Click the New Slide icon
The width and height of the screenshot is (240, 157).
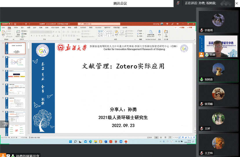coord(18,32)
